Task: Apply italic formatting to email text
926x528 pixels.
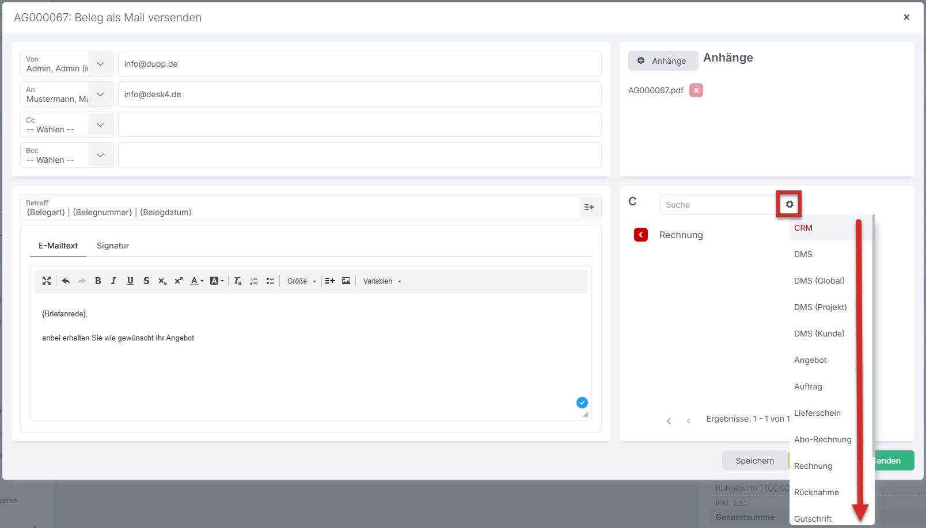Action: (113, 281)
